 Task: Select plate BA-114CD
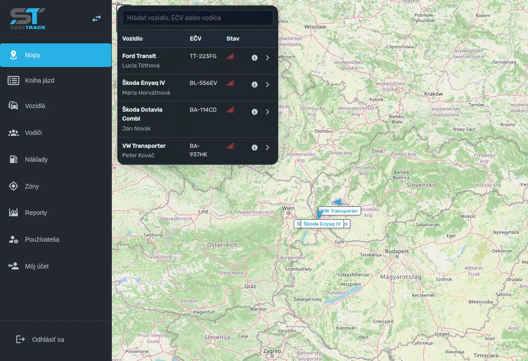203,109
